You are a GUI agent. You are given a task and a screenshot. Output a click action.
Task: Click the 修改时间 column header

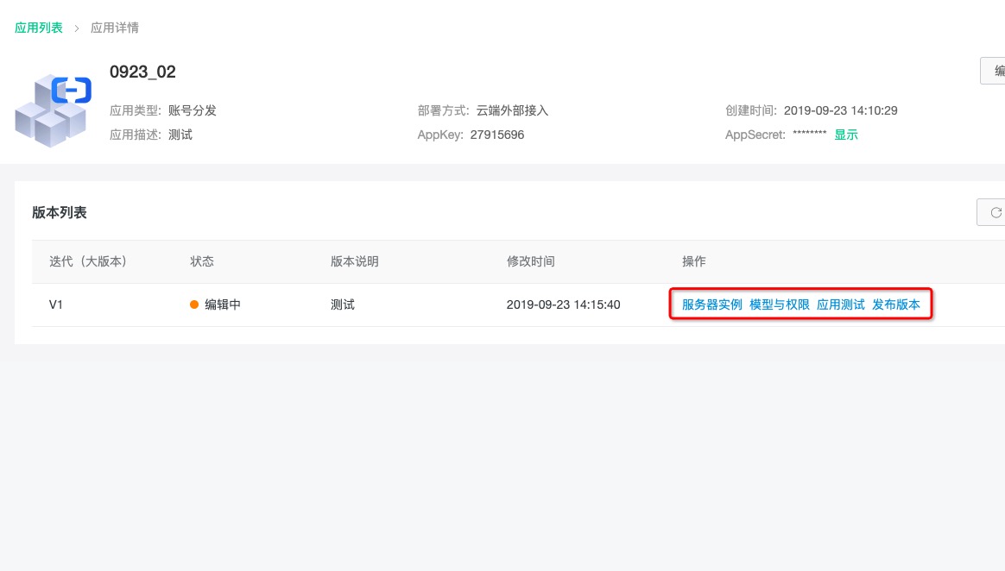(531, 261)
